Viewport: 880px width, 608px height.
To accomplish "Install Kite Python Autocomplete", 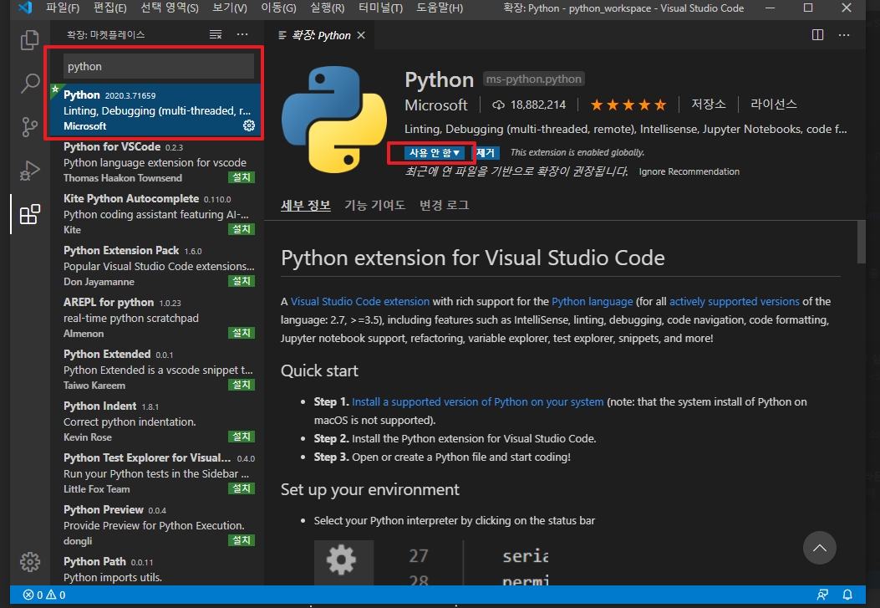I will pyautogui.click(x=242, y=229).
